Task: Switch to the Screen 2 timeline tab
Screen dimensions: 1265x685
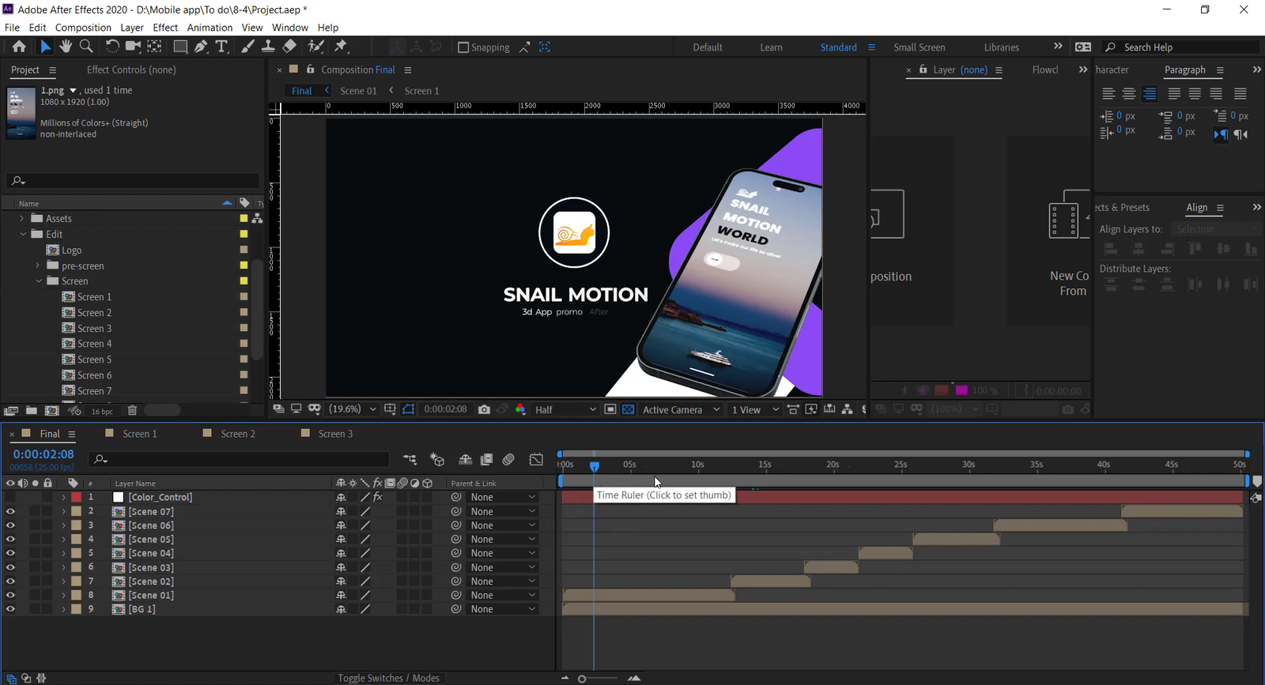Action: (238, 434)
